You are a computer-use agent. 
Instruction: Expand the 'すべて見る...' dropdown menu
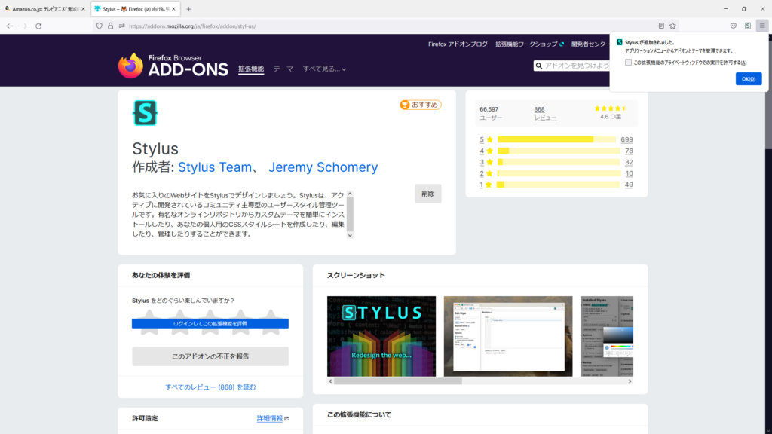tap(324, 69)
